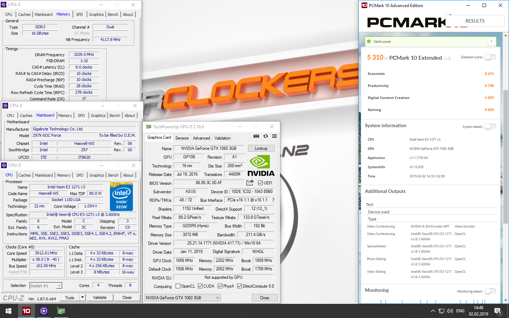Click the PCMark 10 vertical scrollbar
This screenshot has width=509, height=318.
[506, 157]
